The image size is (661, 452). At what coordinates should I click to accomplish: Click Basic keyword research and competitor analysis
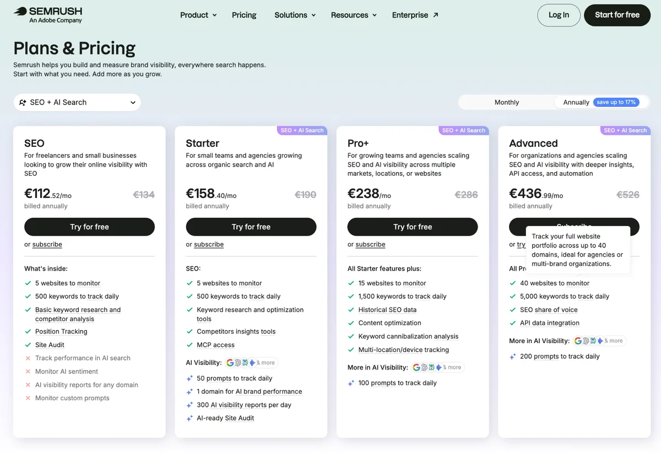click(x=78, y=314)
